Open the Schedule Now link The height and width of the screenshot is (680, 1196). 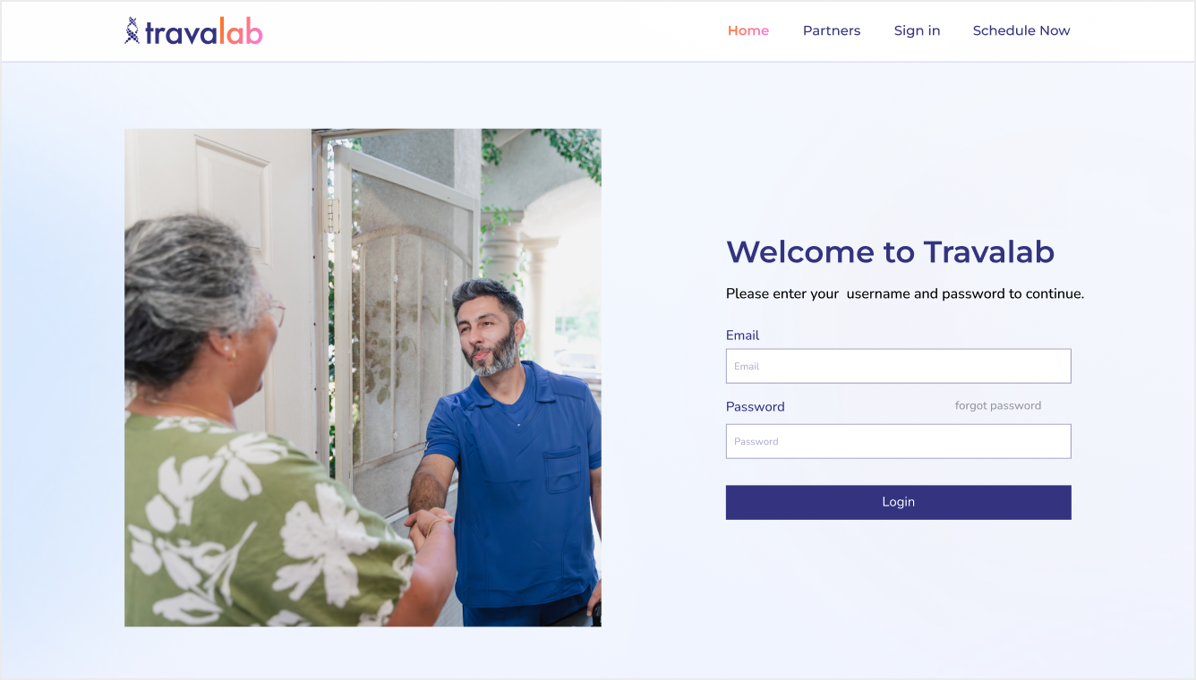[1021, 30]
